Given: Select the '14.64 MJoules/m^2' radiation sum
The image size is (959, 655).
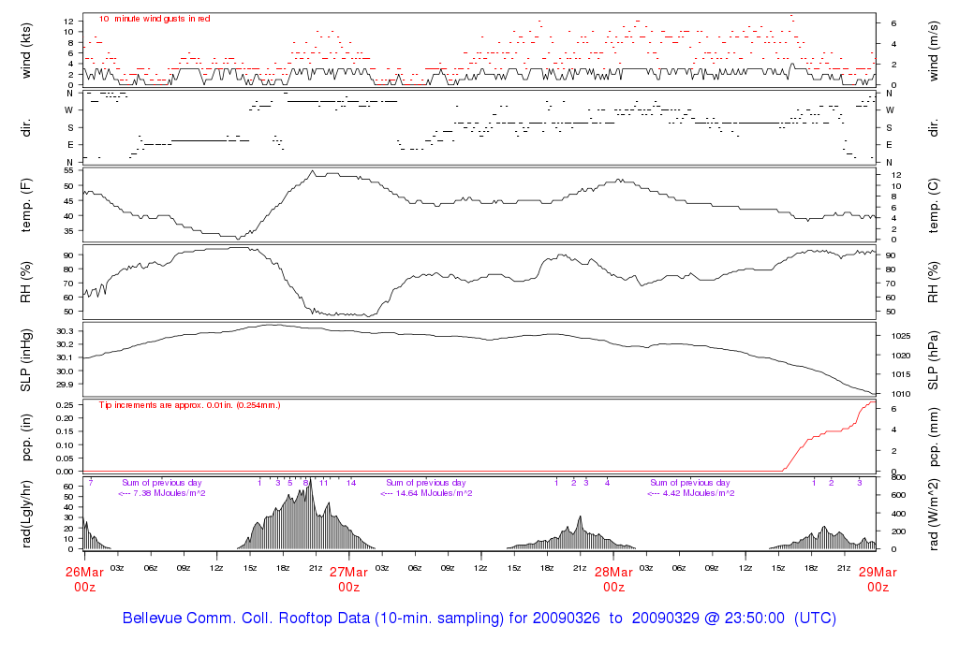Looking at the screenshot, I should [435, 493].
